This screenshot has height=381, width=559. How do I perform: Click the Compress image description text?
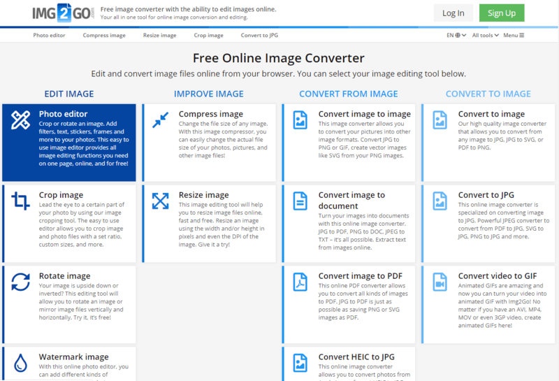tap(223, 140)
